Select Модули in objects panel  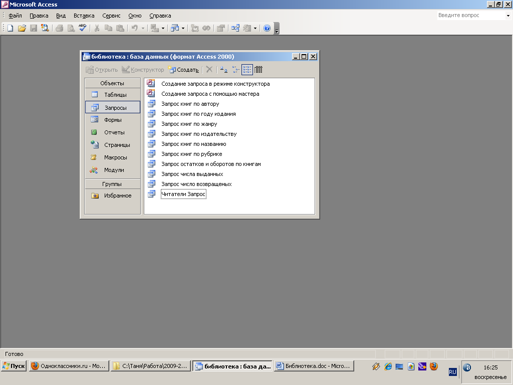coord(112,170)
